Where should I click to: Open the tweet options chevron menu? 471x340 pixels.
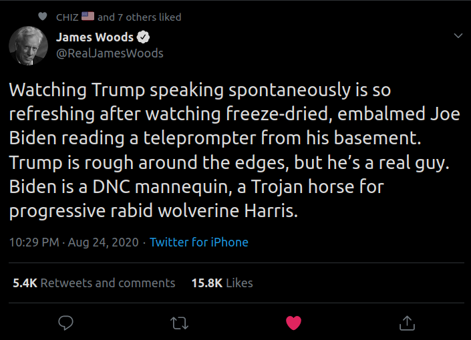pyautogui.click(x=458, y=35)
